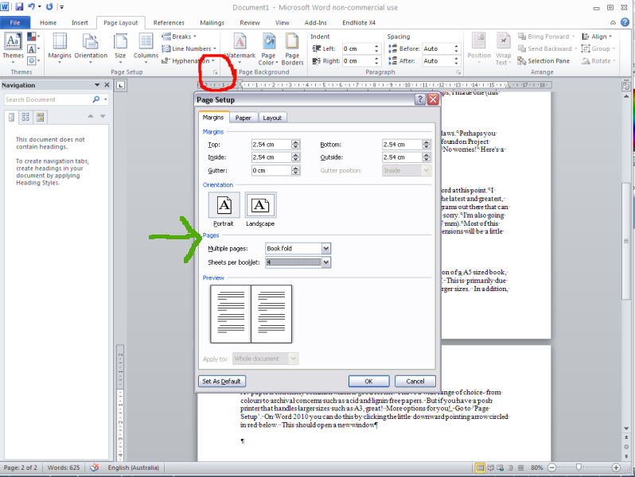
Task: Click the Top margin field
Action: (271, 145)
